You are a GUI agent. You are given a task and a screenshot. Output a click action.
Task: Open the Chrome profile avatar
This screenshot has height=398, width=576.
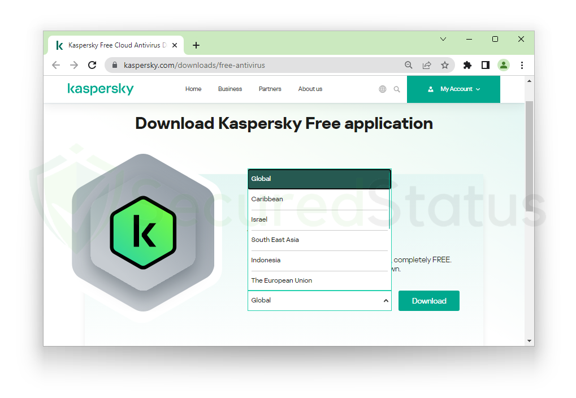pyautogui.click(x=504, y=65)
